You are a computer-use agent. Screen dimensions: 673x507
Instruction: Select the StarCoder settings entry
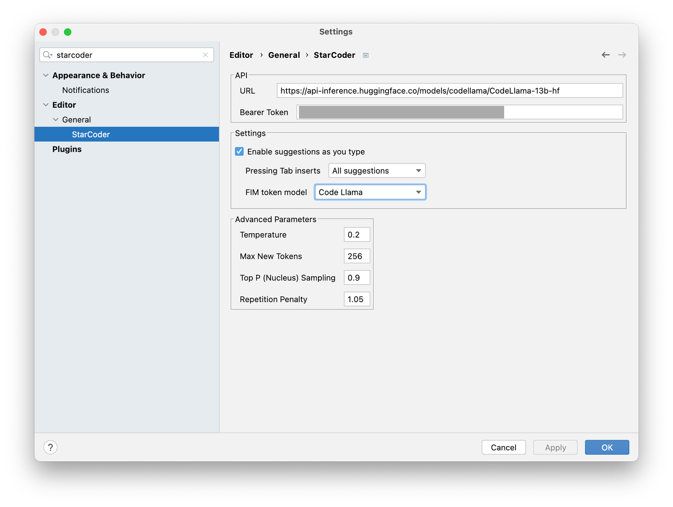click(127, 135)
